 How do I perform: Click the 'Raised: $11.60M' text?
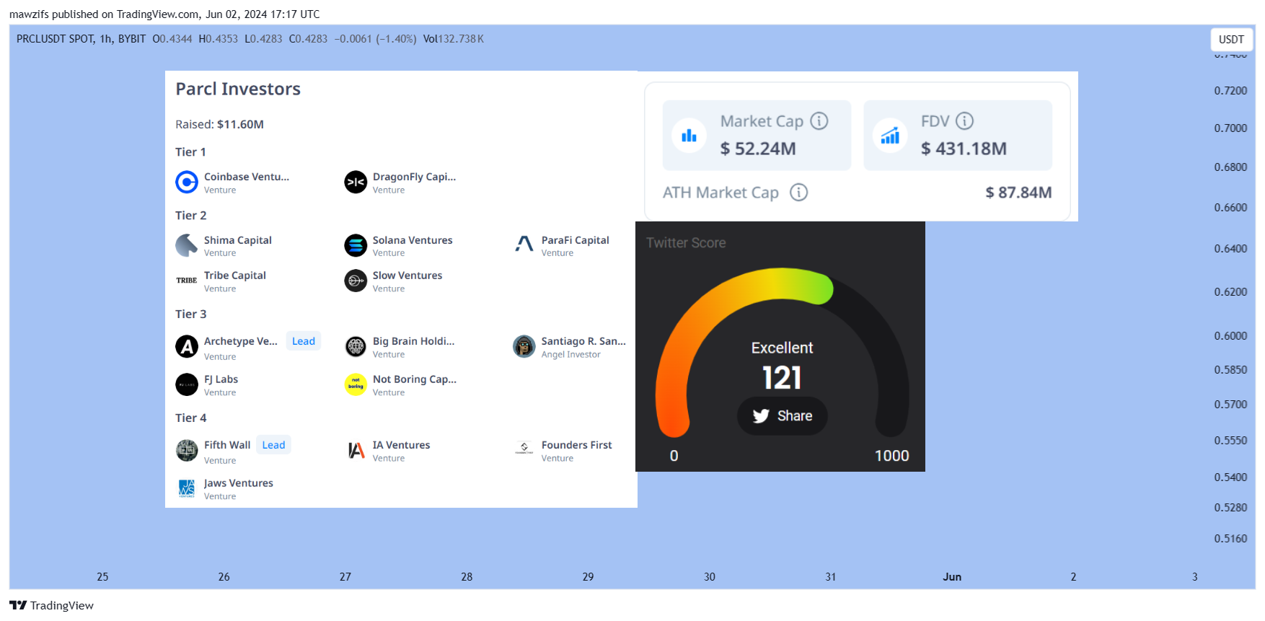(x=219, y=125)
